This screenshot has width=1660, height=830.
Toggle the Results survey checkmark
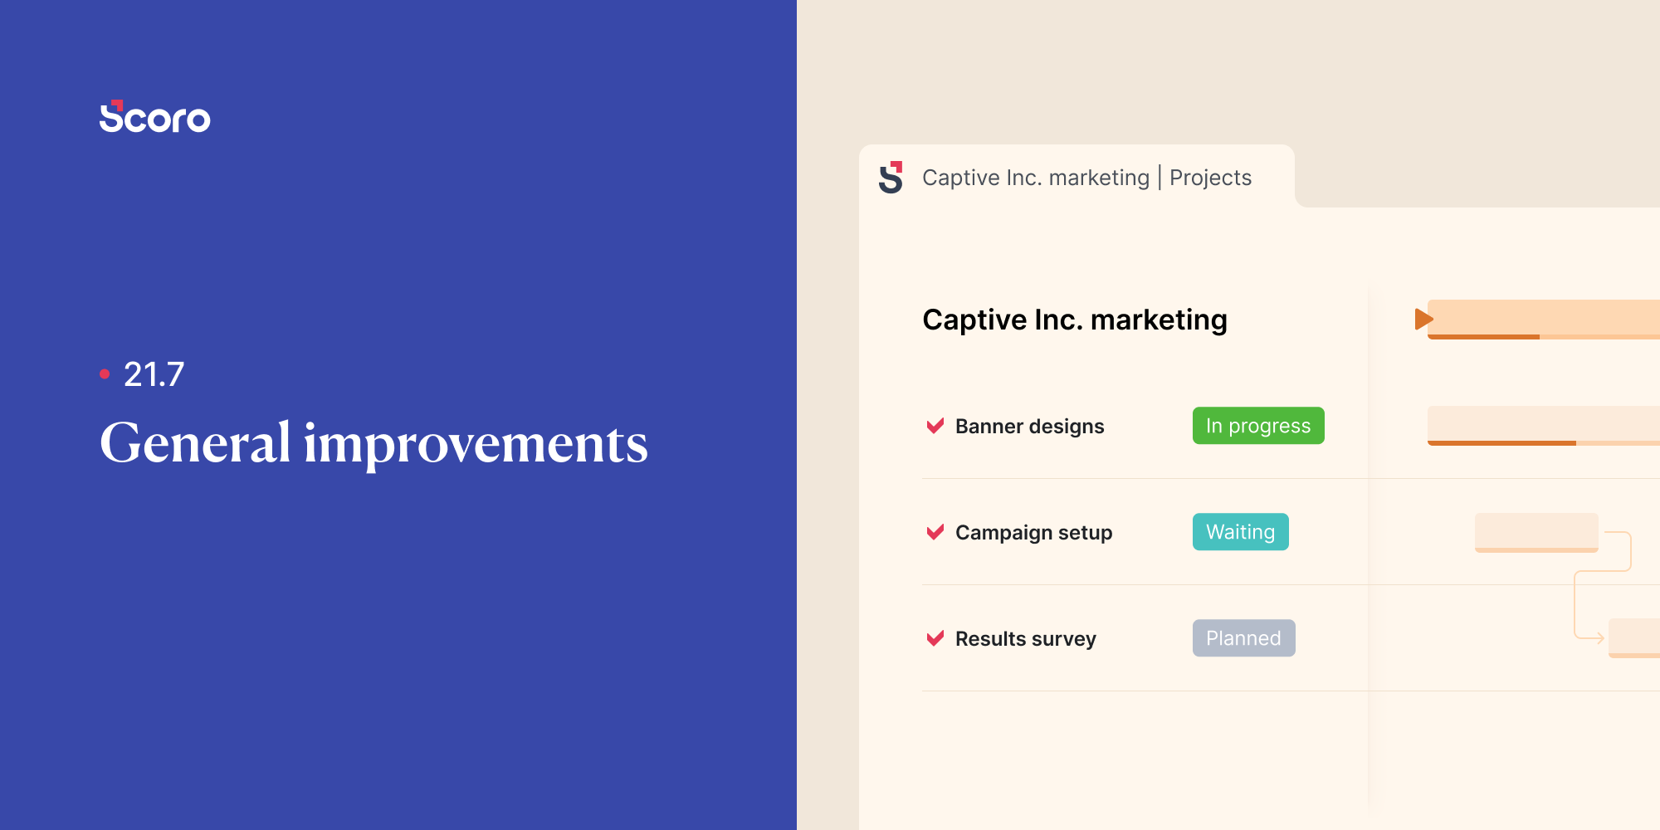click(935, 638)
